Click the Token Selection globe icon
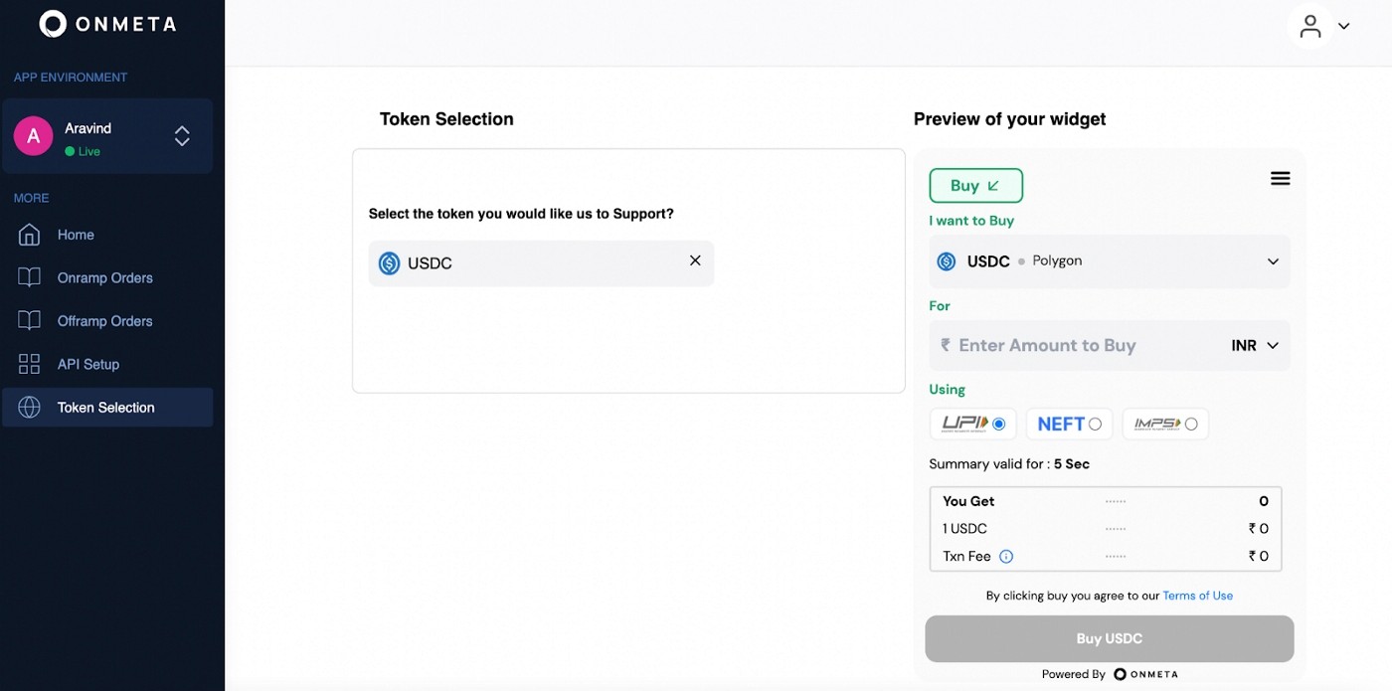1392x691 pixels. coord(30,408)
